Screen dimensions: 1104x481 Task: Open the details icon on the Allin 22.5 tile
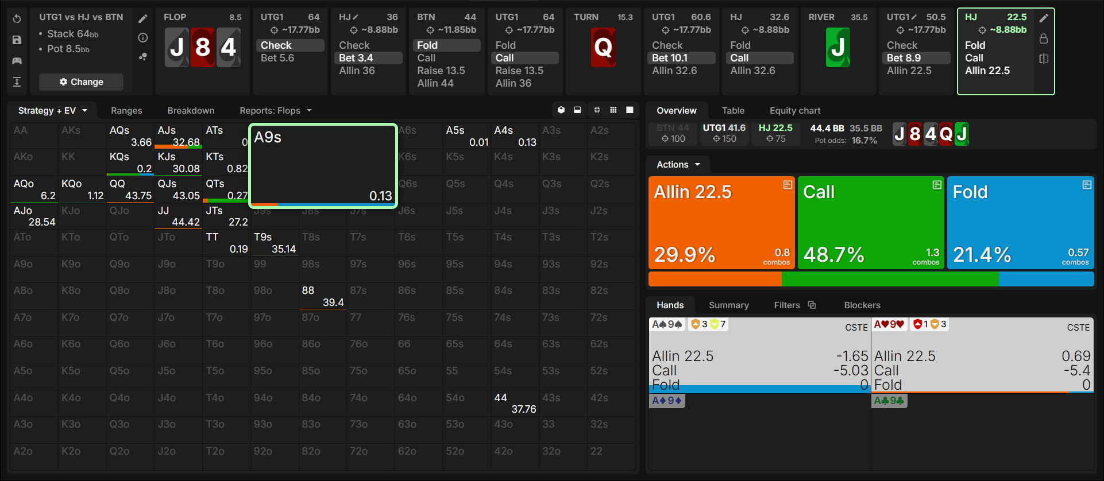[x=788, y=185]
